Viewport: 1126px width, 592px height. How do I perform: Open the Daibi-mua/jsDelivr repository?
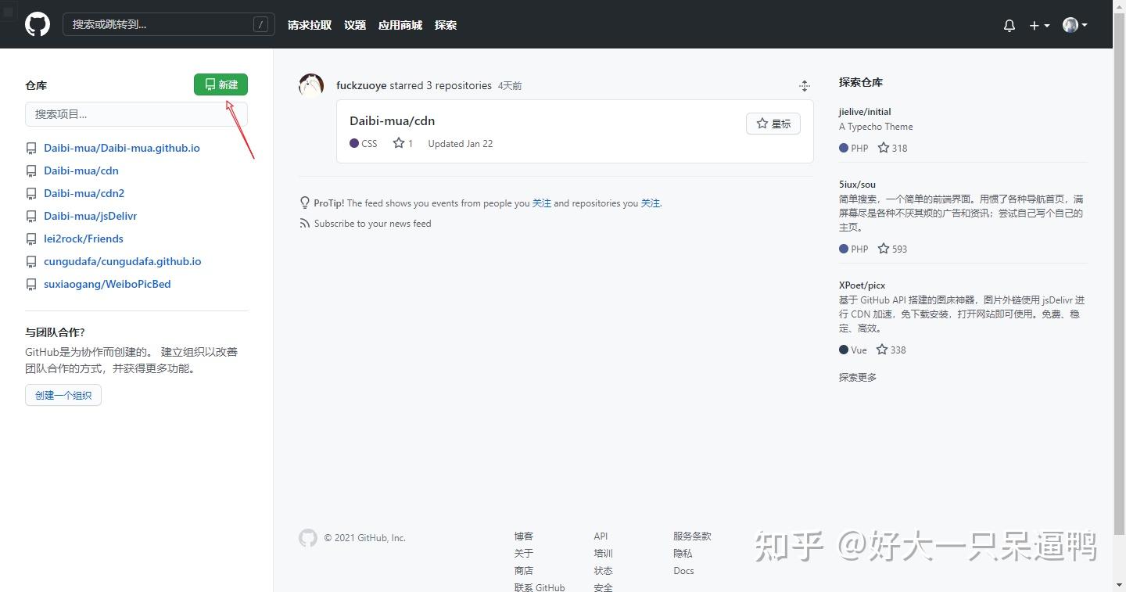pyautogui.click(x=91, y=216)
